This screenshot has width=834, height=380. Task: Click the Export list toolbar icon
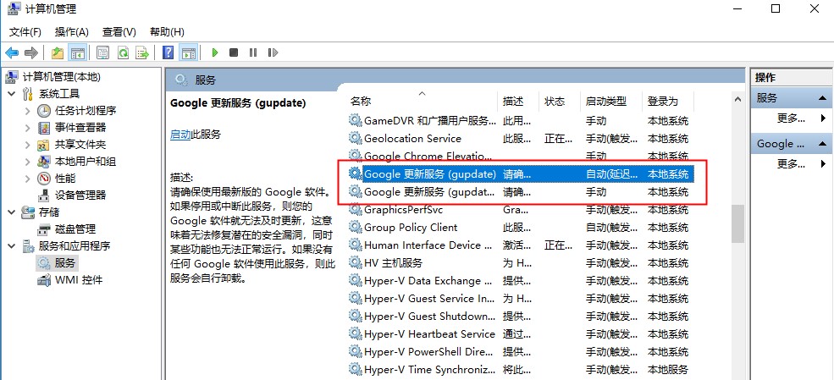coord(142,52)
